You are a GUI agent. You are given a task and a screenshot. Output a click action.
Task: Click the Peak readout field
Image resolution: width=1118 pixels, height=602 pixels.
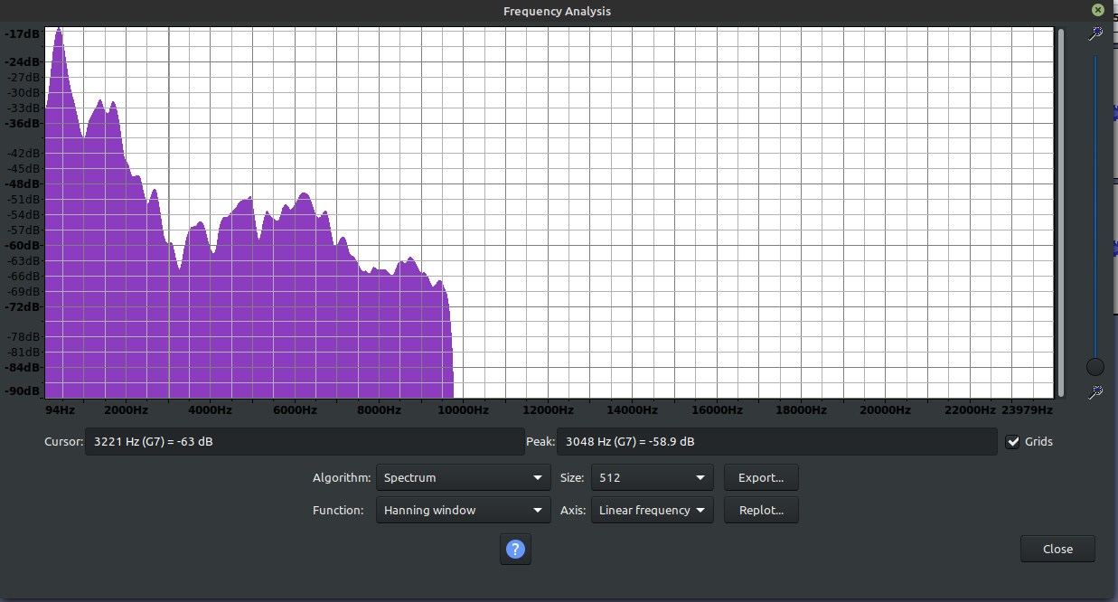(777, 442)
